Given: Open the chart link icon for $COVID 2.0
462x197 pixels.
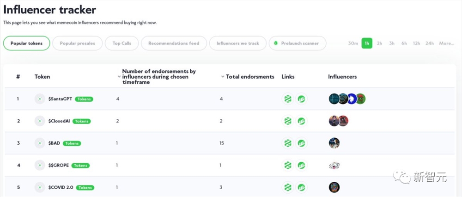Looking at the screenshot, I should [x=301, y=187].
